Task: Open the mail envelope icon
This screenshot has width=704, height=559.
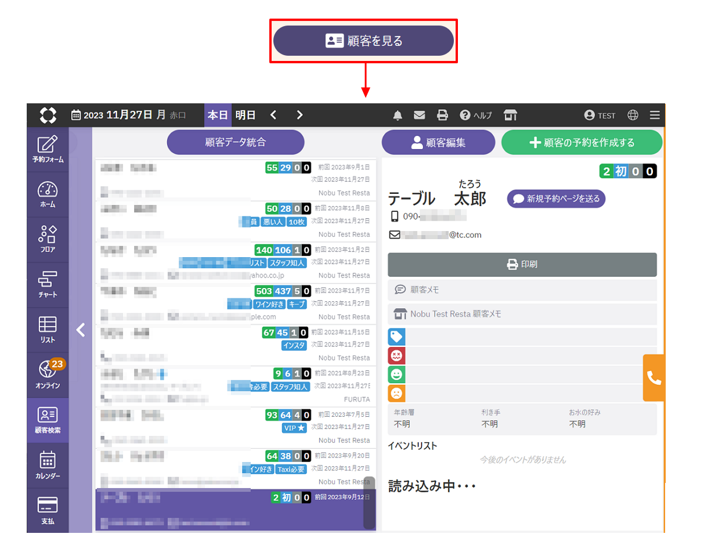Action: tap(420, 115)
